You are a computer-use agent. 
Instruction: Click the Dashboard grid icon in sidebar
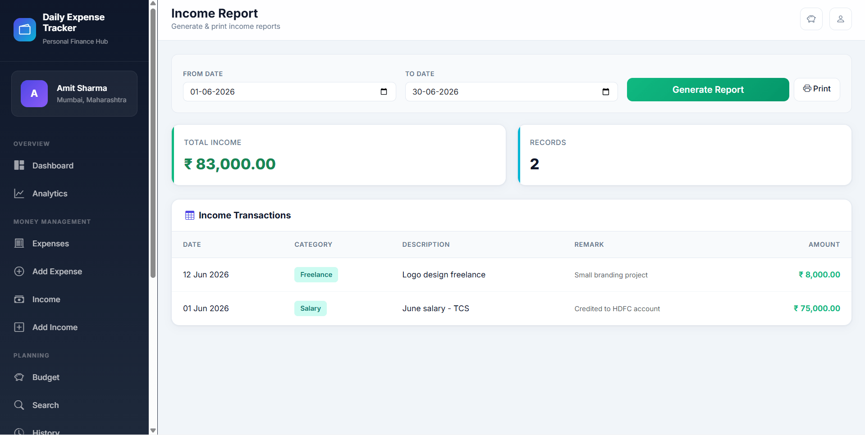point(19,165)
